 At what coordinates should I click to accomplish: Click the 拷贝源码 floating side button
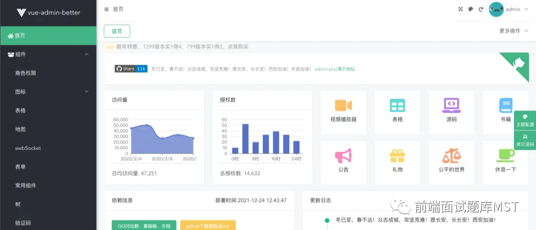coord(524,140)
